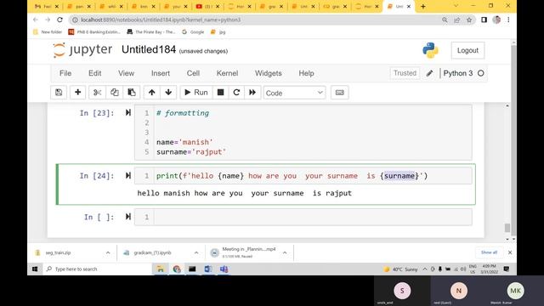Screen dimensions: 544x306
Task: Save notebook with the floppy disk icon
Action: pos(59,93)
